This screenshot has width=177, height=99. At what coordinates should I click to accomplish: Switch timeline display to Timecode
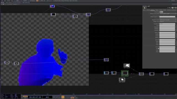25,96
